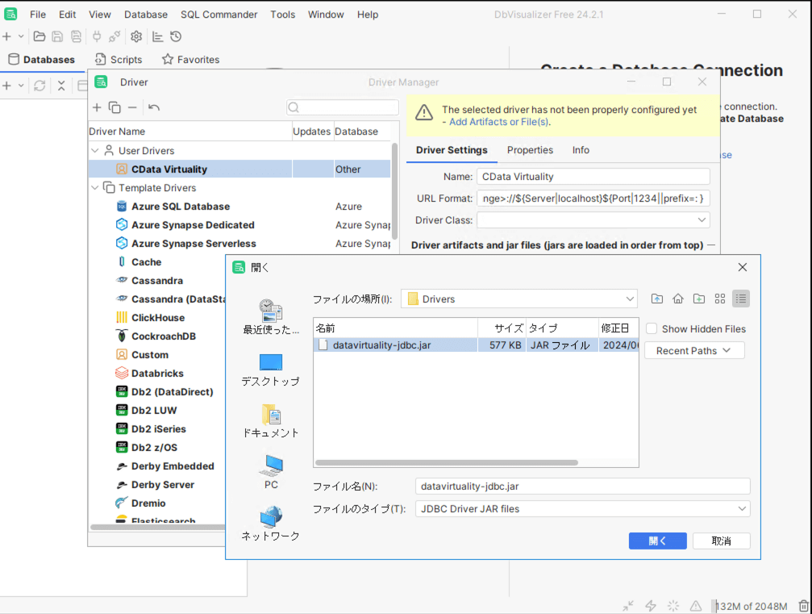Switch to the Info tab
The height and width of the screenshot is (614, 812).
coord(581,150)
